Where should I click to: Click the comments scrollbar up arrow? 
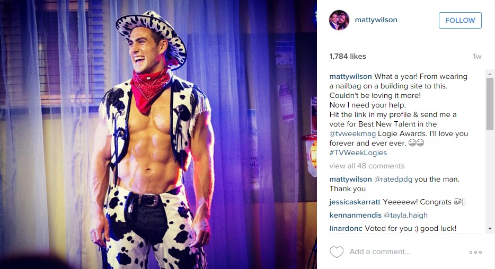point(490,74)
